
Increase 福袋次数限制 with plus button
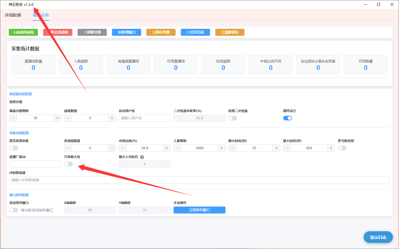[x=57, y=118]
